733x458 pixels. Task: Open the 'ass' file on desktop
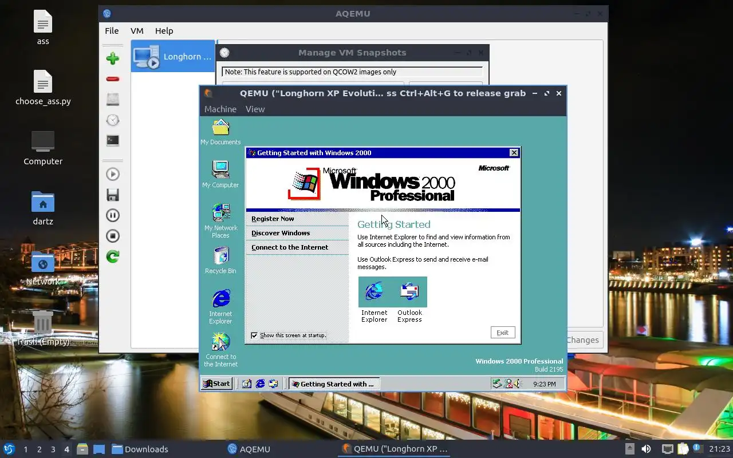(x=43, y=27)
